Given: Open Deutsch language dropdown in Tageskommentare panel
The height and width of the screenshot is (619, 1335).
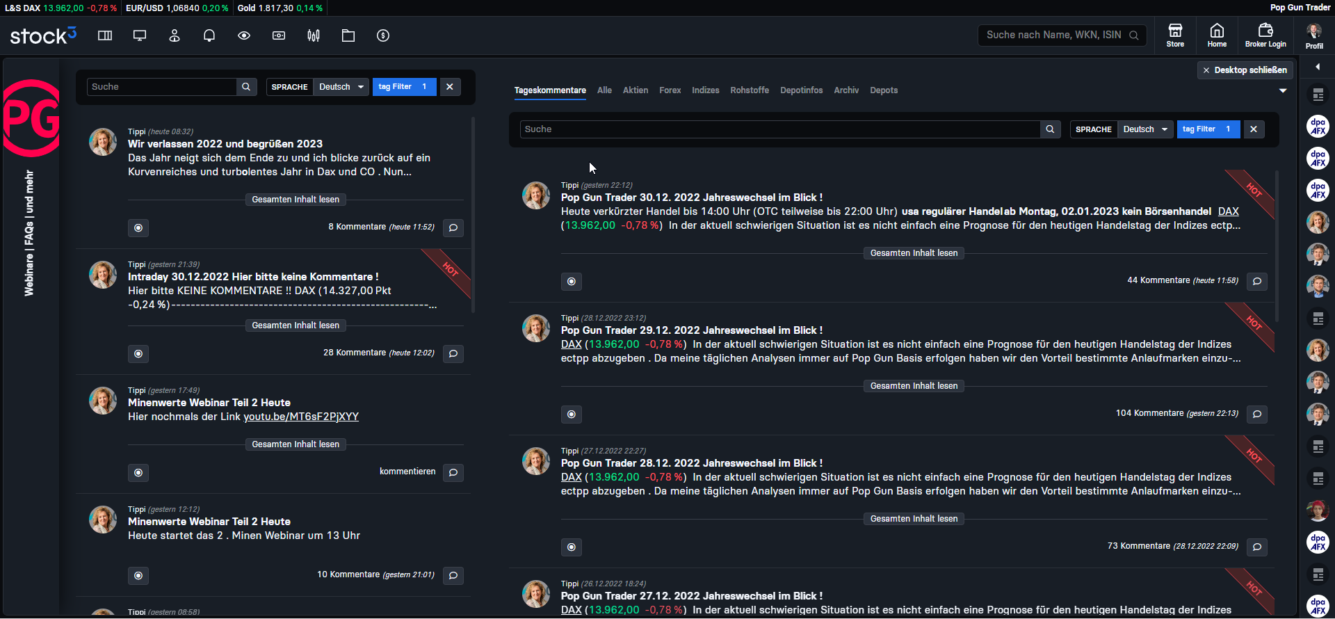Looking at the screenshot, I should [1145, 129].
